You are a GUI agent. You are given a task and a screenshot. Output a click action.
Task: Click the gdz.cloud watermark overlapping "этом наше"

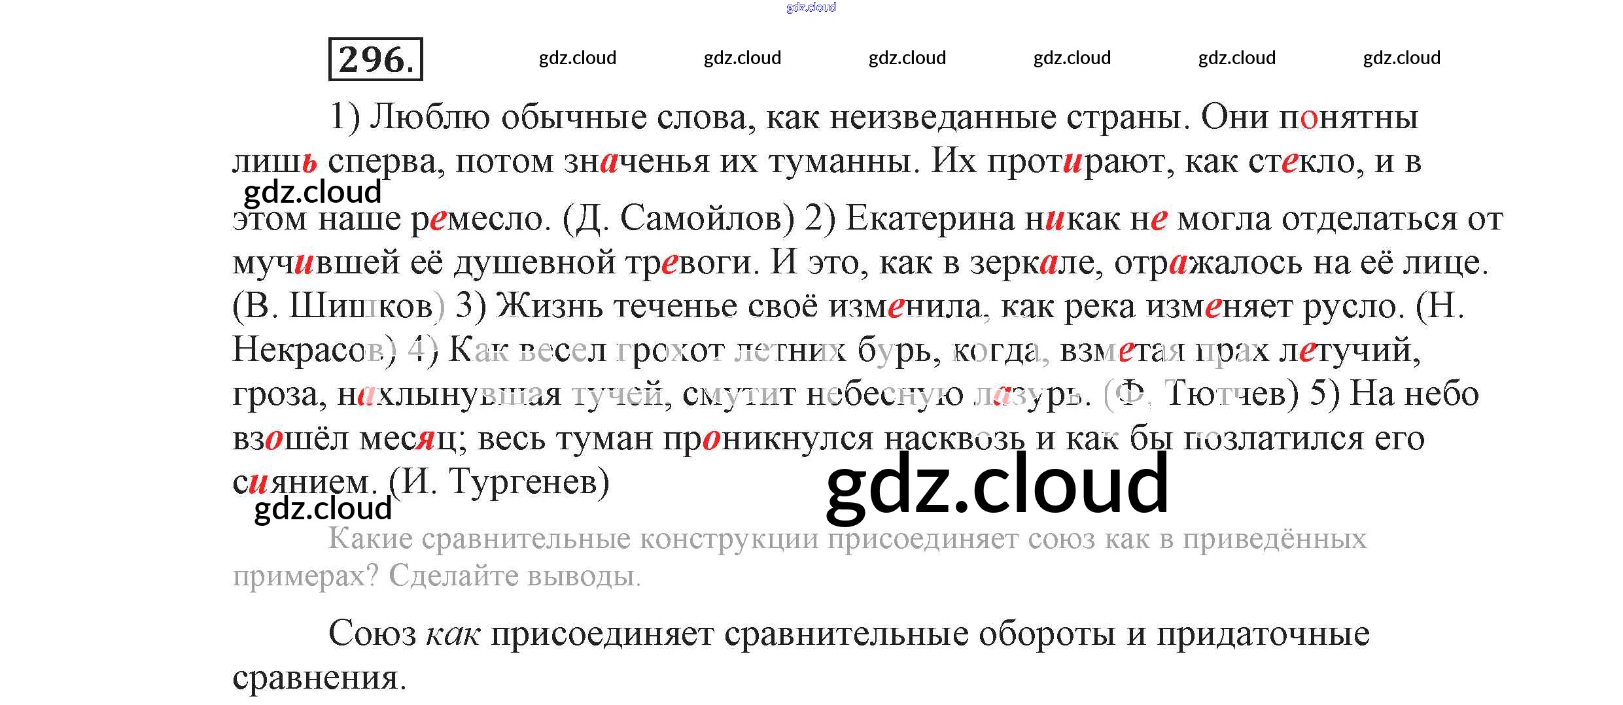pyautogui.click(x=312, y=192)
